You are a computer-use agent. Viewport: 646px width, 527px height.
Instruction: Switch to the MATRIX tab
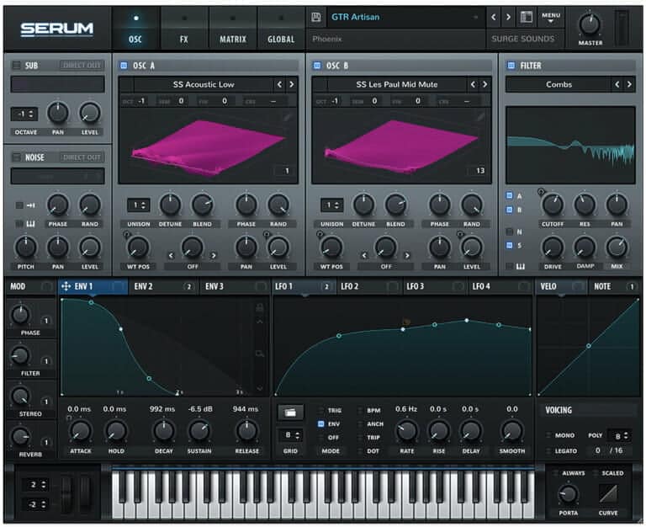click(x=233, y=29)
